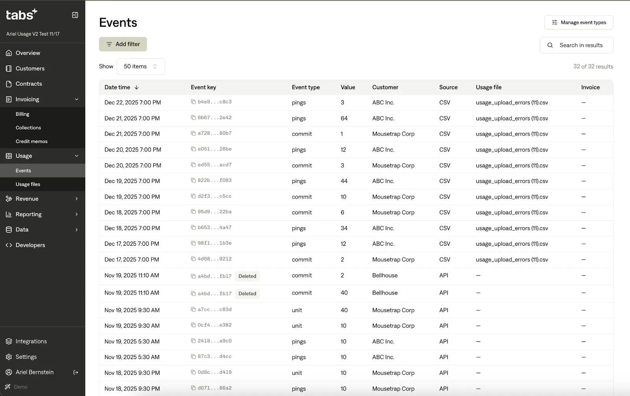The height and width of the screenshot is (396, 630).
Task: Collapse the Usage section chevron
Action: click(77, 156)
